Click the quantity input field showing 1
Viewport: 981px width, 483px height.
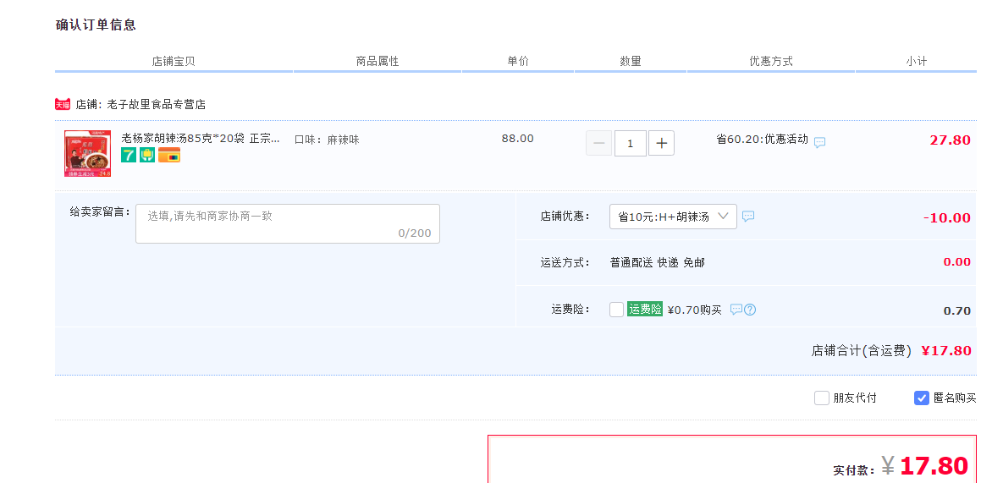point(630,143)
